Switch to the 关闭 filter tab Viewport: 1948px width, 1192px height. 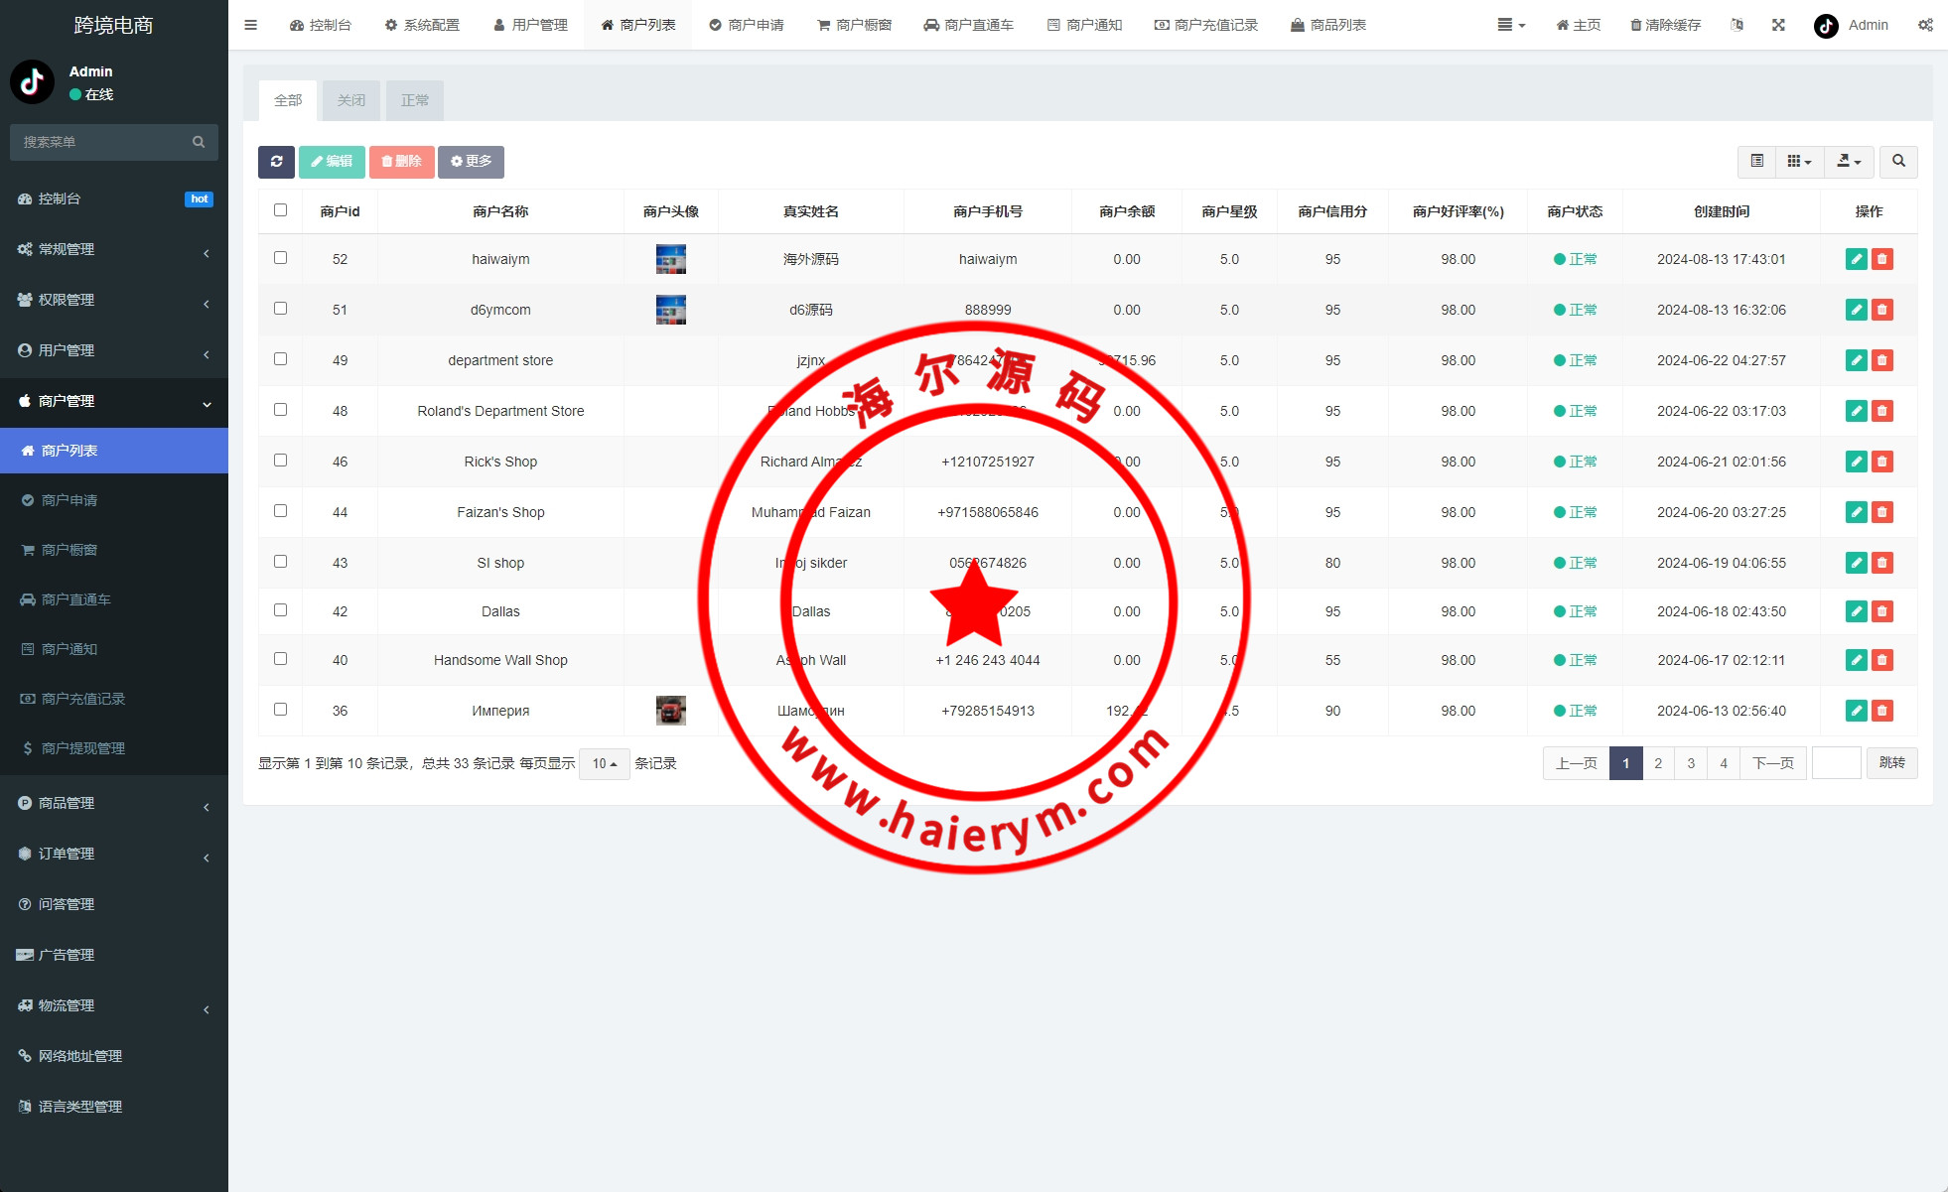click(x=350, y=100)
